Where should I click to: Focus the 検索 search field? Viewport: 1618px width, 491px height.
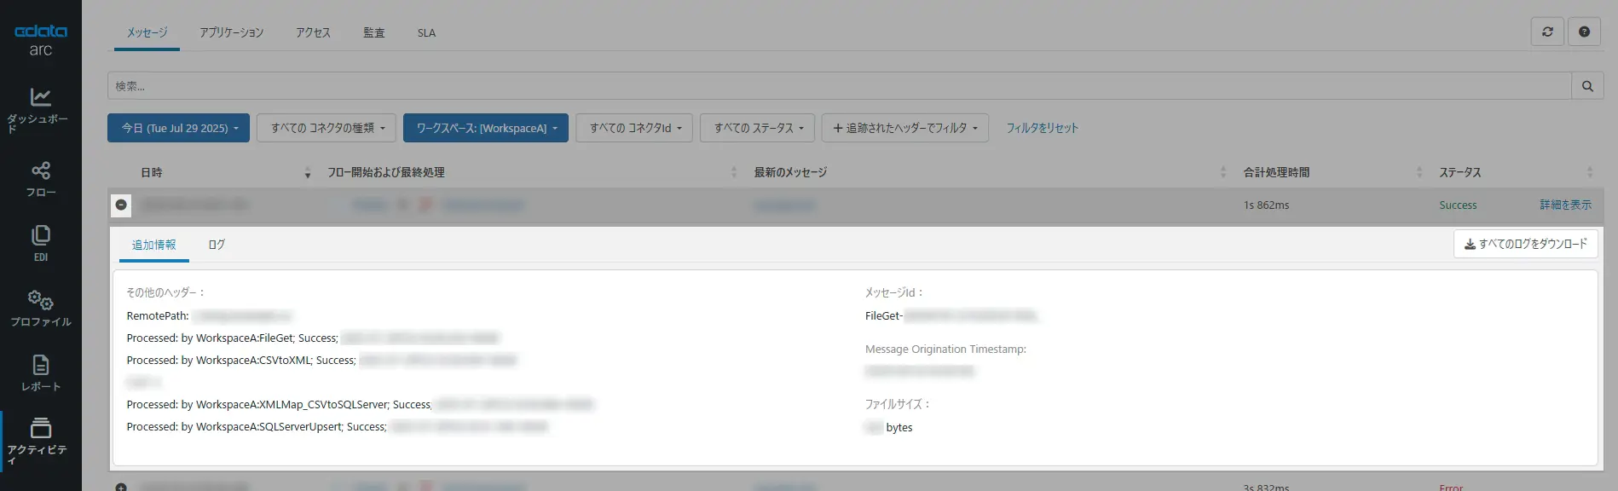pyautogui.click(x=840, y=86)
